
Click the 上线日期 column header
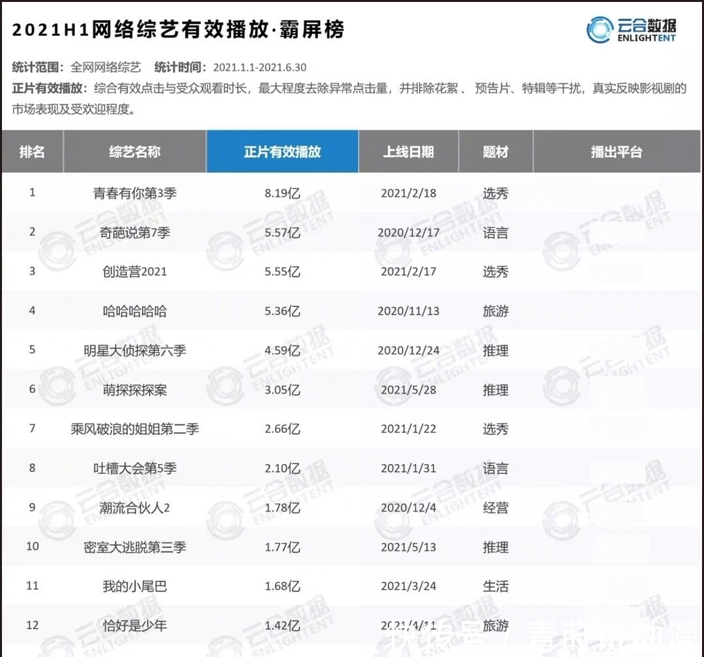point(409,151)
